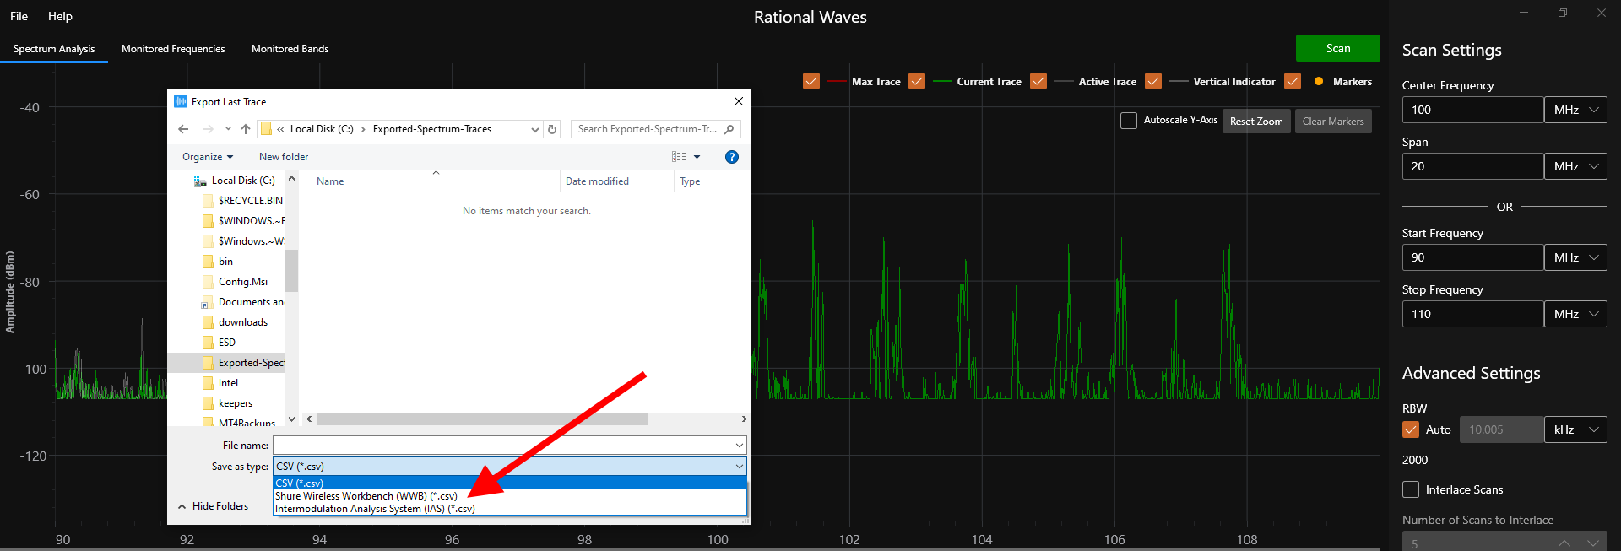The image size is (1621, 551).
Task: Open the File menu
Action: (x=19, y=16)
